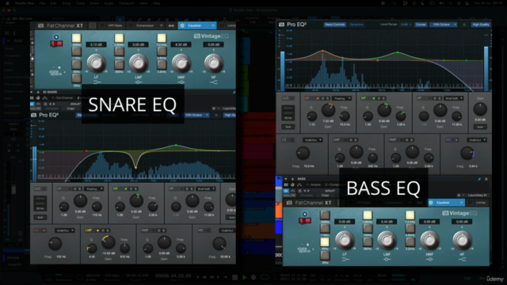Click the Play button in transport bar

[x=245, y=277]
